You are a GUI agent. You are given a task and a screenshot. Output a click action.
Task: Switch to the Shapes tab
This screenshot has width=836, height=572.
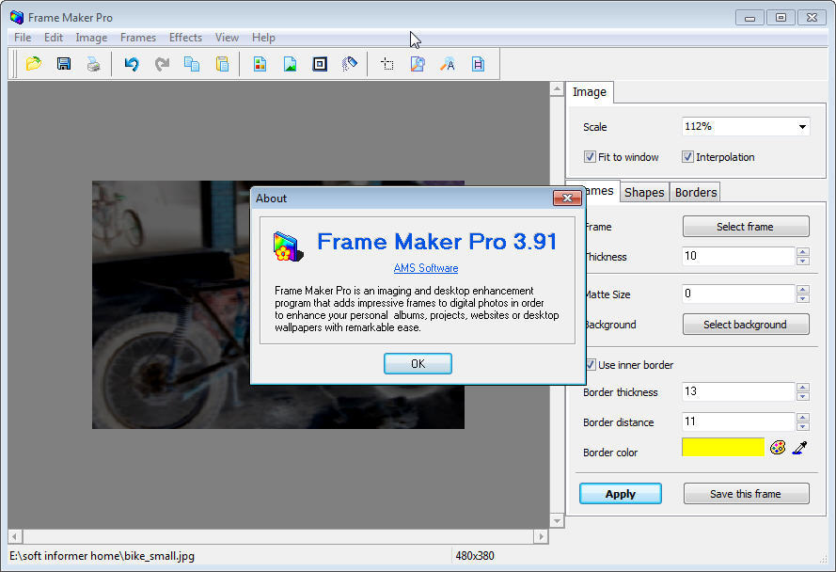click(643, 191)
